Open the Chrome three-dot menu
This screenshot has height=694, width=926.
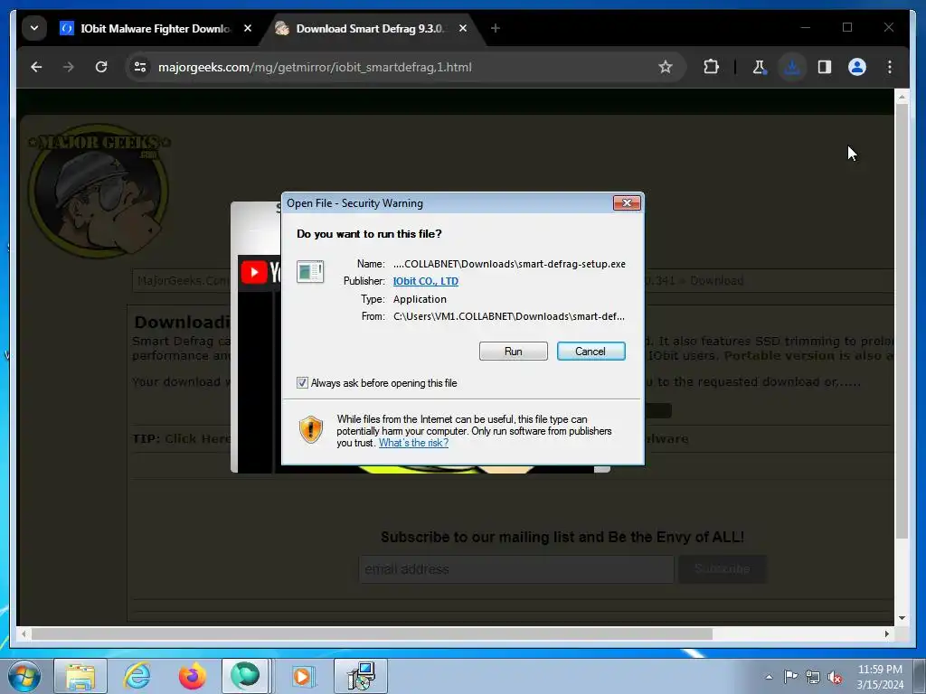890,67
